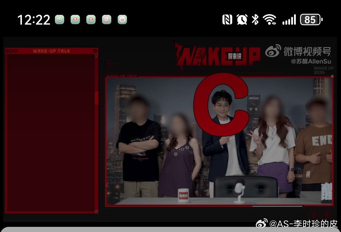Click the three circles in panel title bar
Viewport: 341px width, 232px height.
point(11,51)
